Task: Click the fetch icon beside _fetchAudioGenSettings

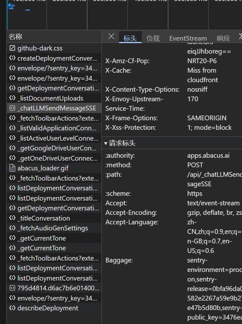Action: pos(12,228)
